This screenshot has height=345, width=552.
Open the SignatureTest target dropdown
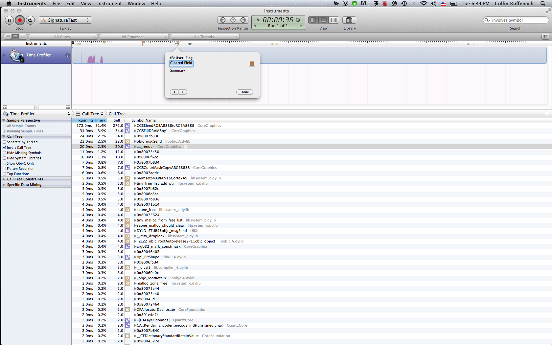pos(65,20)
